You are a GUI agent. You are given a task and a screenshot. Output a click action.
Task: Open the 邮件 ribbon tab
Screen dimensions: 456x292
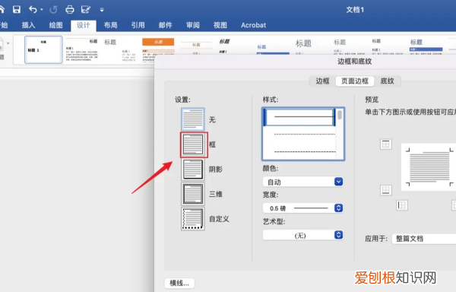click(166, 25)
